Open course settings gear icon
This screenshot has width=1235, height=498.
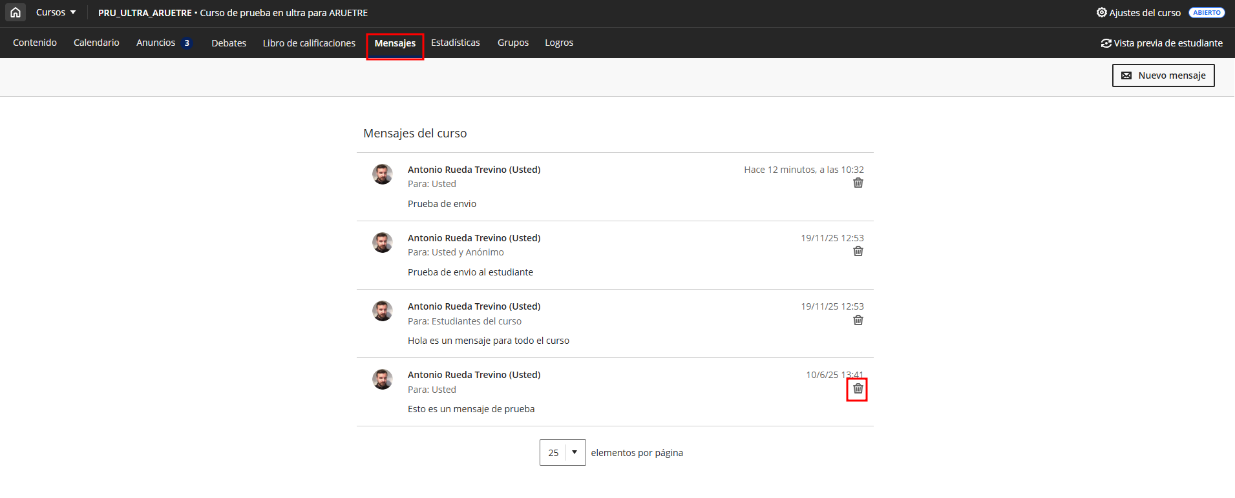pos(1101,12)
